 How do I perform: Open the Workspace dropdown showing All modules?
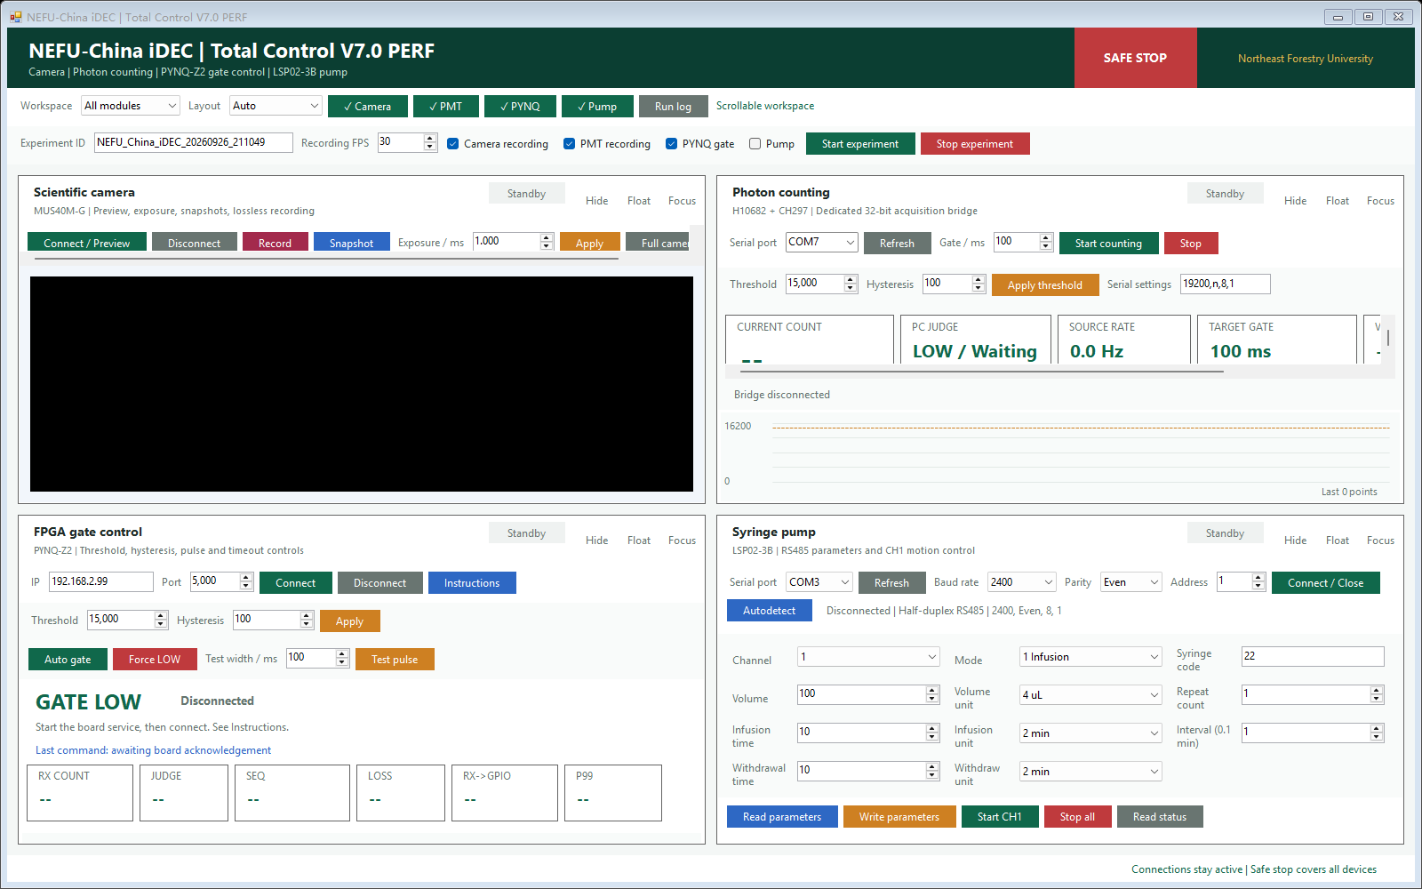tap(131, 106)
